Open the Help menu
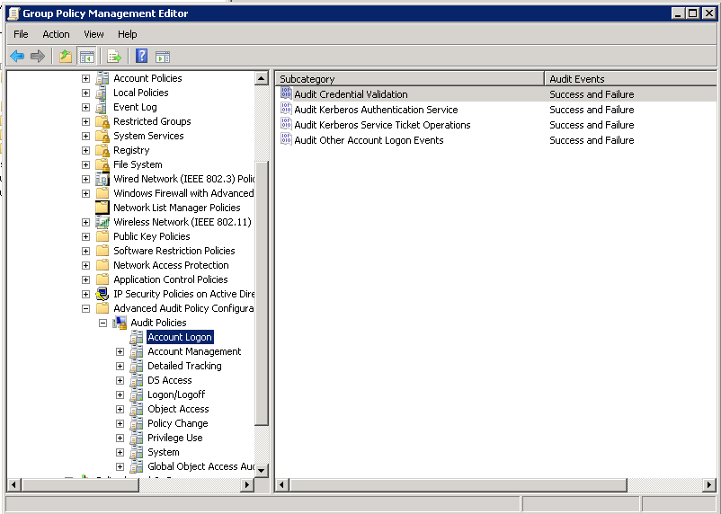 [x=128, y=34]
